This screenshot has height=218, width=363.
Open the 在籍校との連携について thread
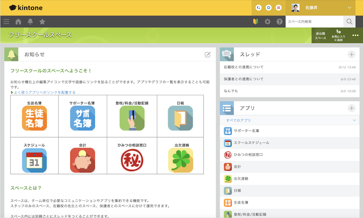[x=244, y=67]
